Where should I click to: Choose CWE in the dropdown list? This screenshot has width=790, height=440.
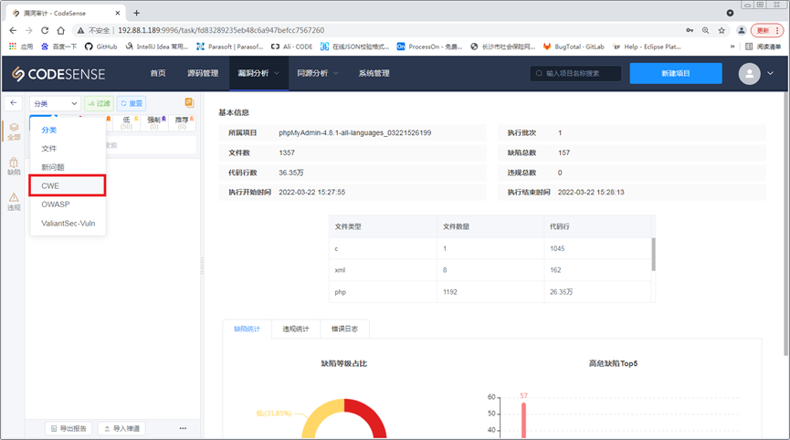coord(68,185)
